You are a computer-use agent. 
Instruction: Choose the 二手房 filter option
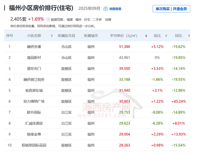98,19
